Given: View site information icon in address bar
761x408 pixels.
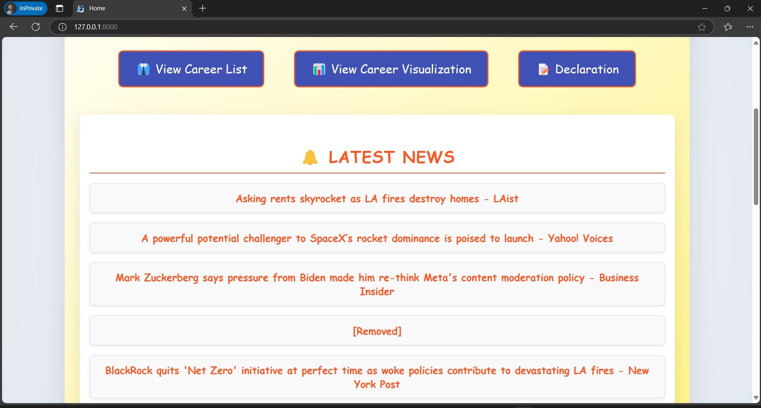Looking at the screenshot, I should pos(62,27).
